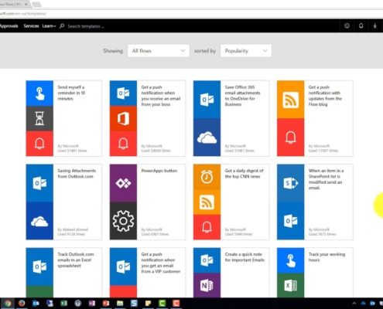Screen dimensions: 383x309
Task: Click the search magnifier icon in header
Action: [x=62, y=26]
